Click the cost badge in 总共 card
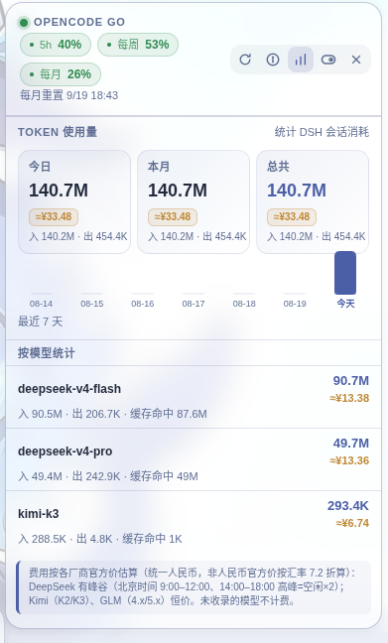The width and height of the screenshot is (388, 643). click(292, 217)
